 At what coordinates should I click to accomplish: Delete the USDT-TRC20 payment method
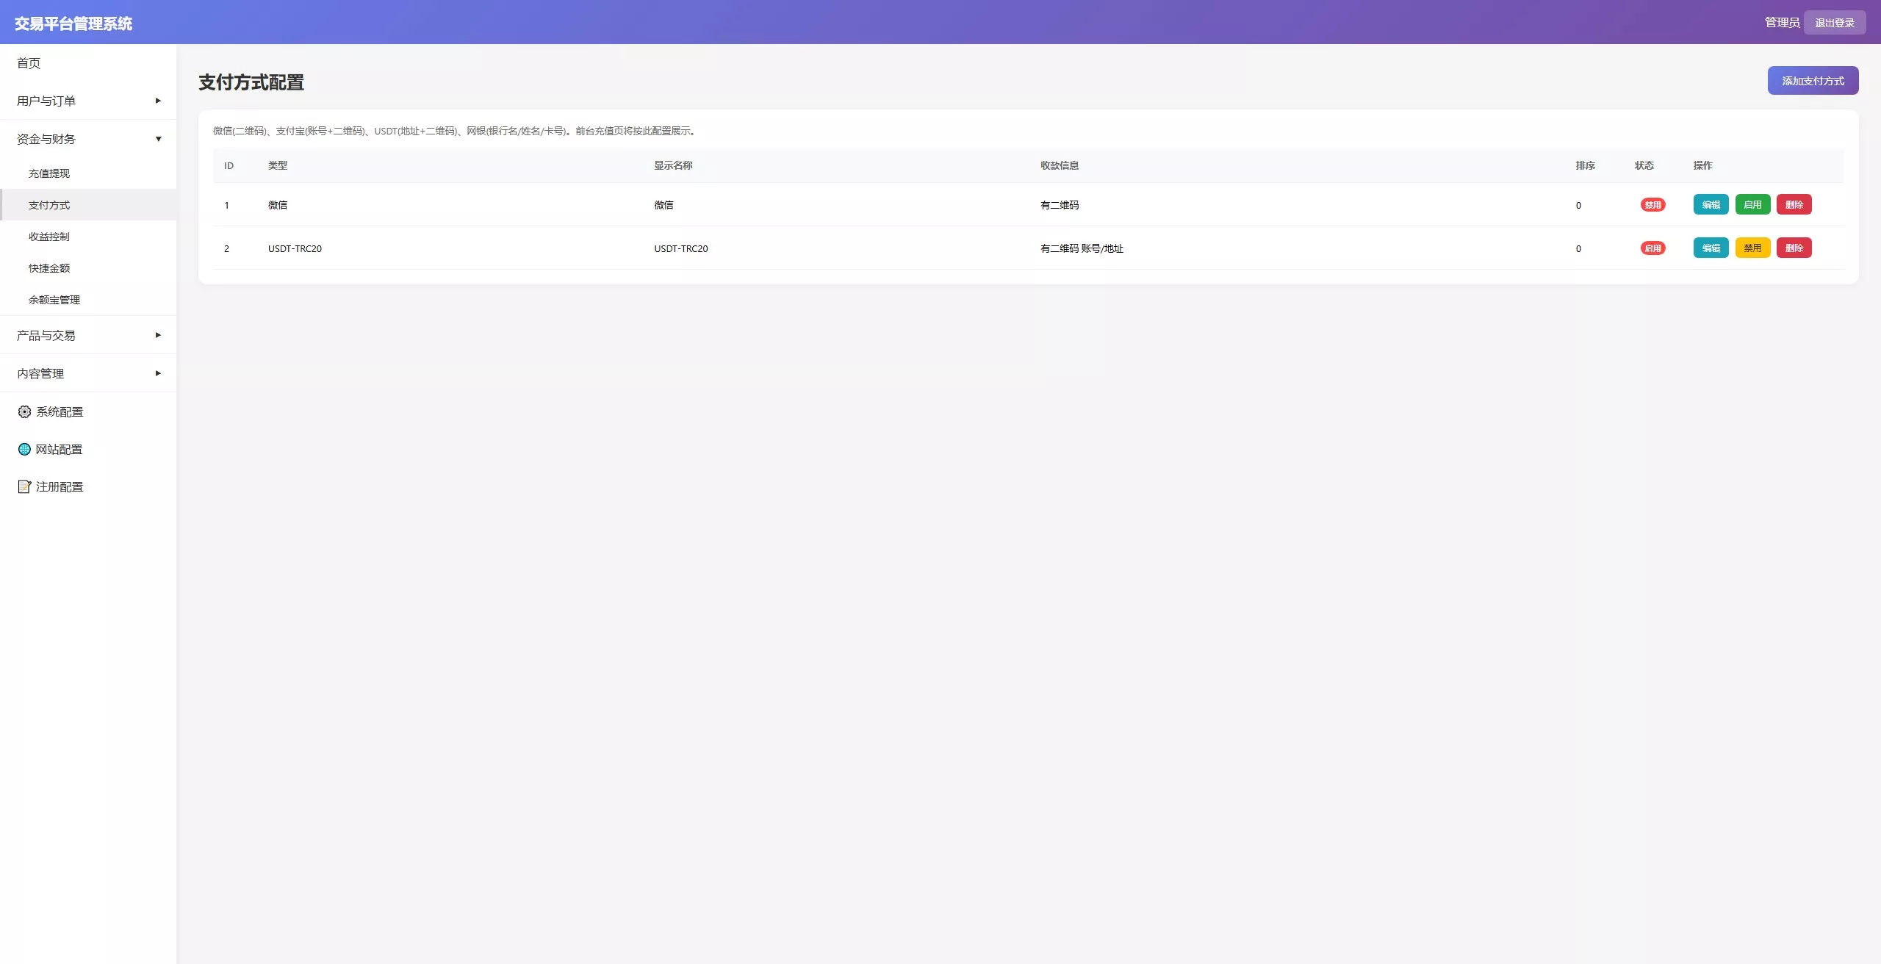coord(1794,248)
